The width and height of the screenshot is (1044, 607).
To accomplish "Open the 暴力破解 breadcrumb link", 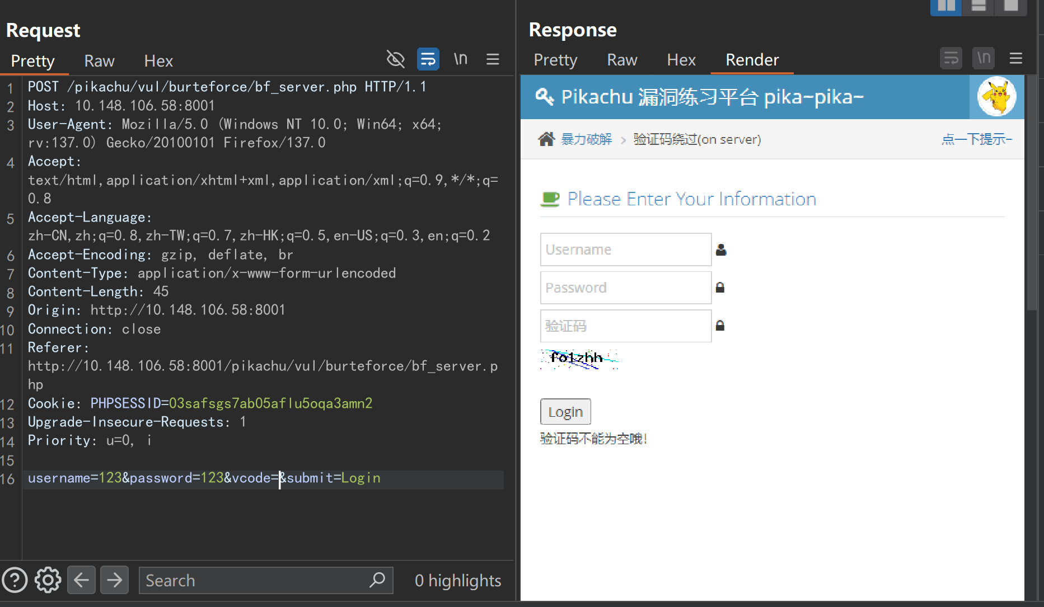I will tap(587, 139).
